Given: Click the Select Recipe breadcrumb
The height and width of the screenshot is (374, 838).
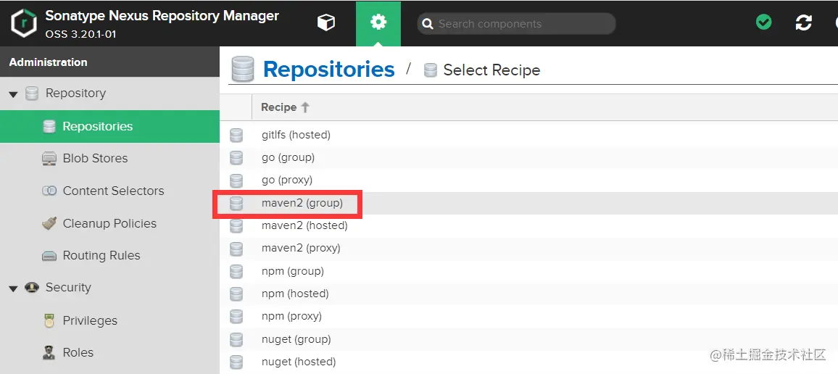Looking at the screenshot, I should pyautogui.click(x=491, y=70).
